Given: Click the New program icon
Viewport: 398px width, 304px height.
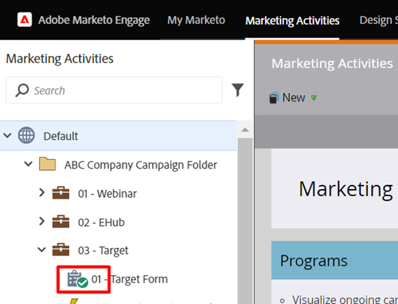Looking at the screenshot, I should pos(274,98).
